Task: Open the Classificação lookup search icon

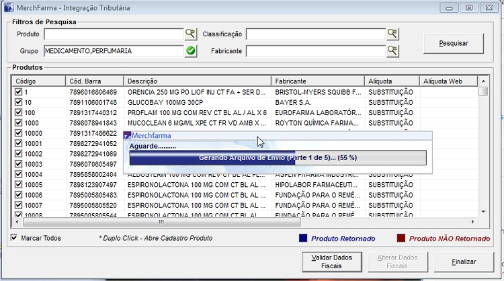Action: tap(392, 34)
